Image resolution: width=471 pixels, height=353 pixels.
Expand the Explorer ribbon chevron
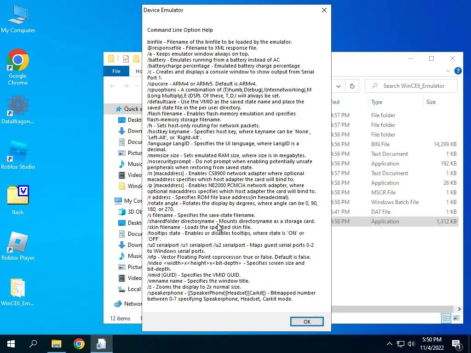(x=448, y=71)
